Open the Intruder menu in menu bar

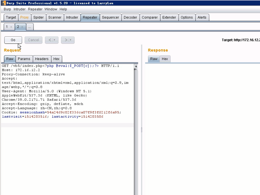[x=19, y=9]
